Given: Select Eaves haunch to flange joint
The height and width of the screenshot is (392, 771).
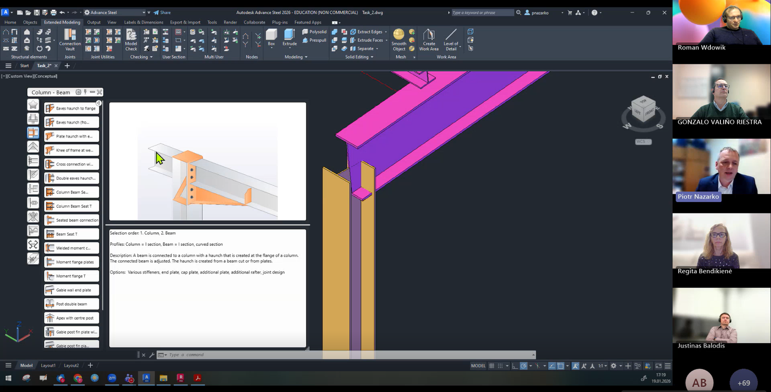Looking at the screenshot, I should [72, 109].
